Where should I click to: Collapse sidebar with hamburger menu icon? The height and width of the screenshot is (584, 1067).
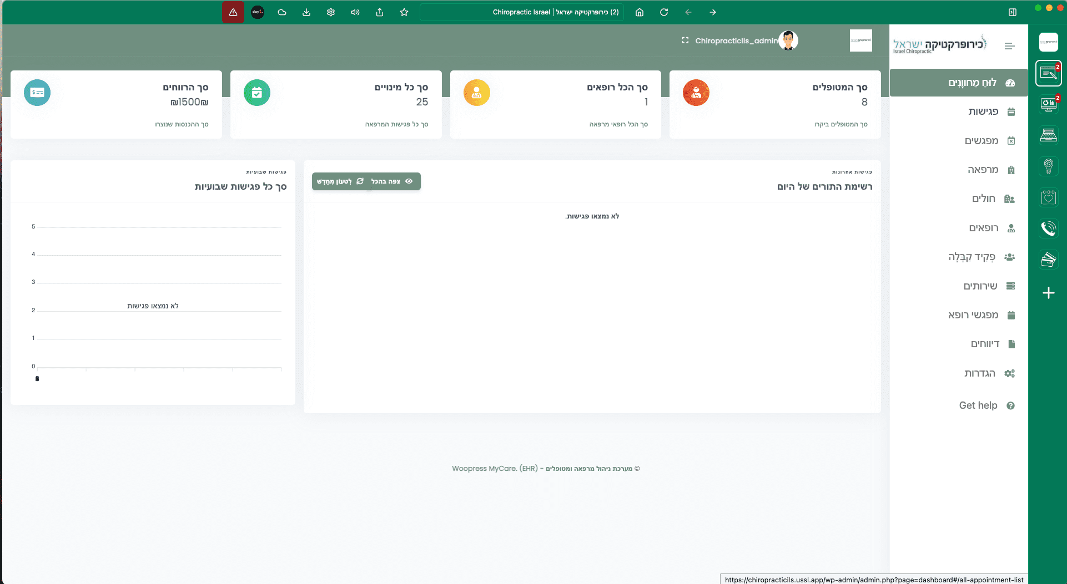(x=1009, y=46)
